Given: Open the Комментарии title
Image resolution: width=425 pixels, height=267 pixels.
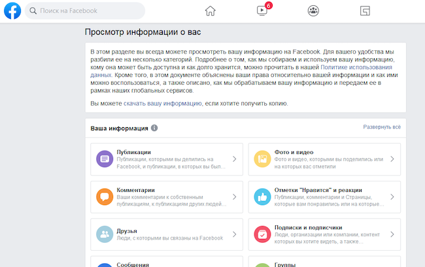Looking at the screenshot, I should click(135, 190).
